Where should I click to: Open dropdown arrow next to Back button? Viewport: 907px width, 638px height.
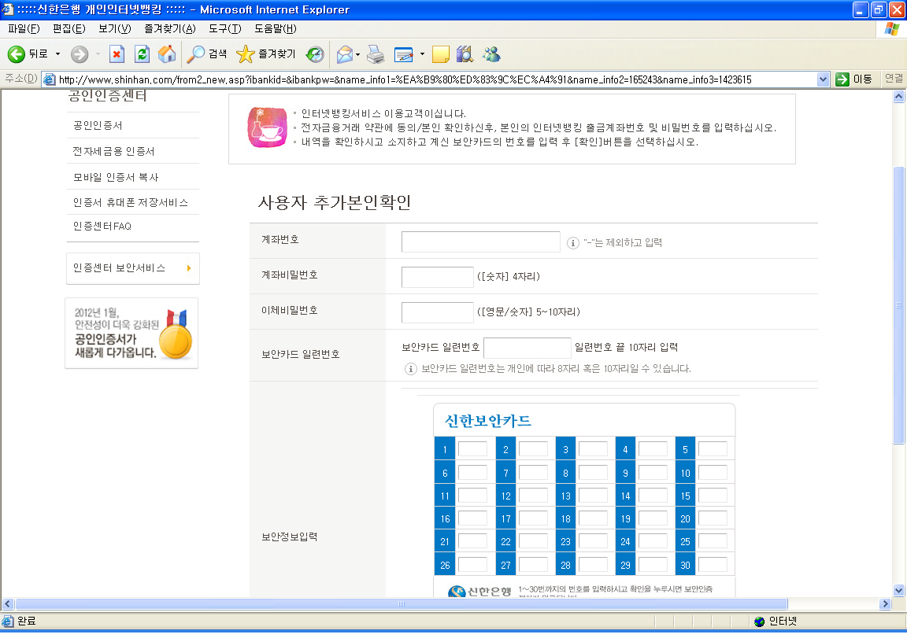[x=57, y=54]
